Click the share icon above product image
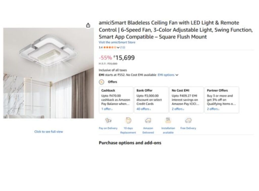The height and width of the screenshot is (191, 259). click(88, 25)
